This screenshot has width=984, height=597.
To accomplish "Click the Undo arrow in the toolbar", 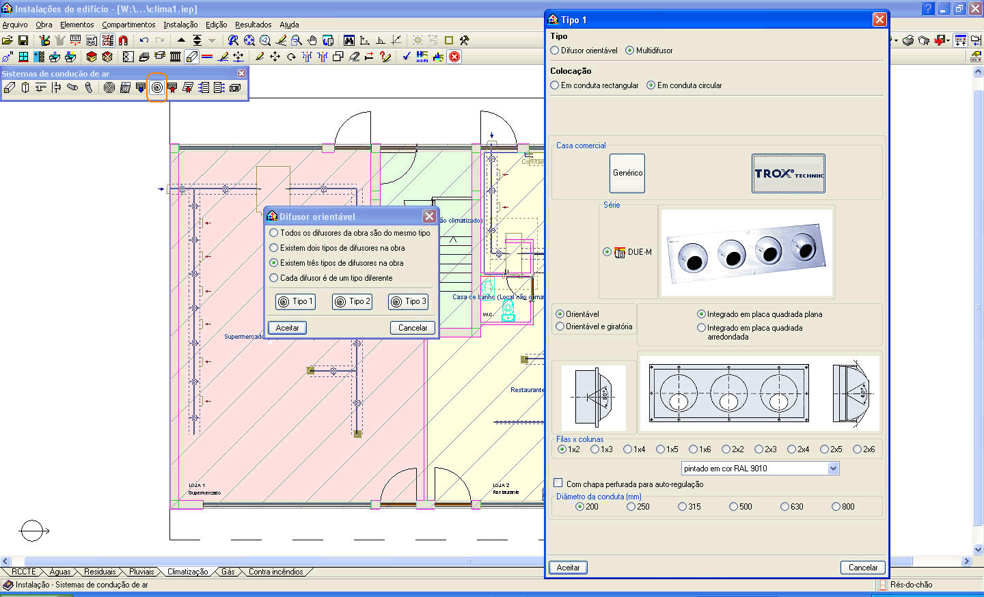I will click(x=144, y=41).
